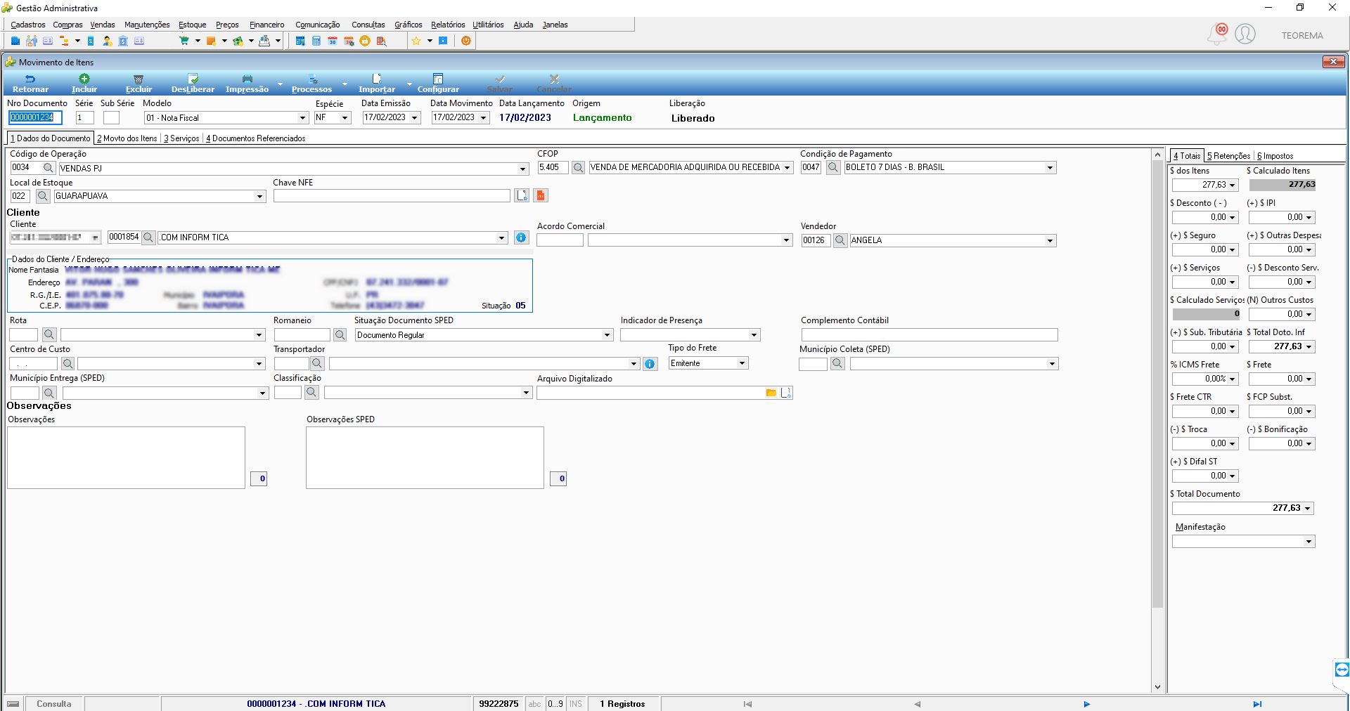Open the Financeiro menu

(267, 25)
